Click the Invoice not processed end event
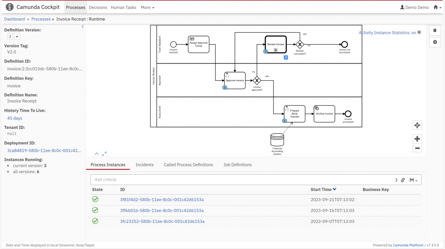This screenshot has width=445, height=249. click(x=345, y=44)
